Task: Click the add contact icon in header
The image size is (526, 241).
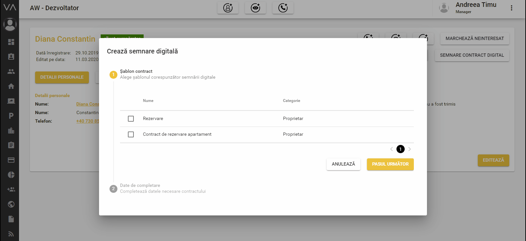Action: click(x=228, y=8)
